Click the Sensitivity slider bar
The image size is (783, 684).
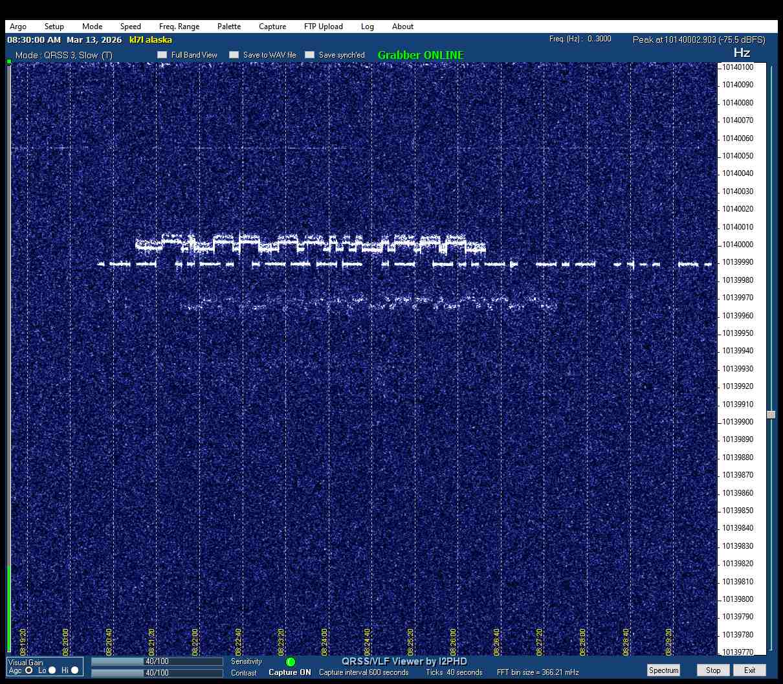(x=157, y=661)
